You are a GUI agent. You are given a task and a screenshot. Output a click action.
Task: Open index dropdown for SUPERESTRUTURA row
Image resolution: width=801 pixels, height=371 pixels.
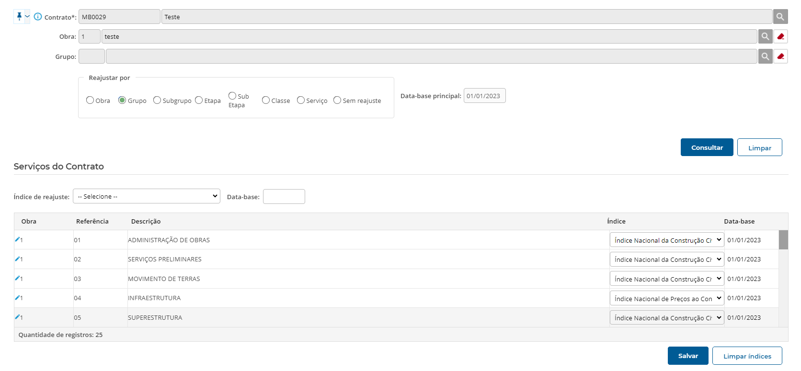tap(666, 318)
